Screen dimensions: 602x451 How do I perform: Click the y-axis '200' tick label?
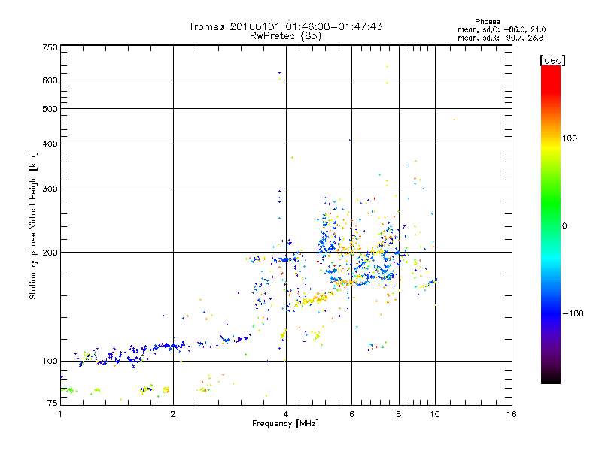pyautogui.click(x=50, y=253)
